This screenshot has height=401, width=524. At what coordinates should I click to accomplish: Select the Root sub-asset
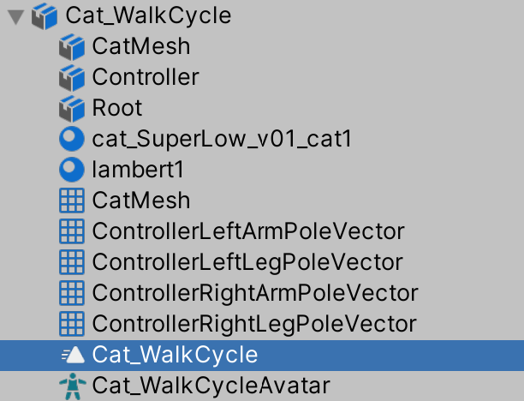[x=117, y=109]
